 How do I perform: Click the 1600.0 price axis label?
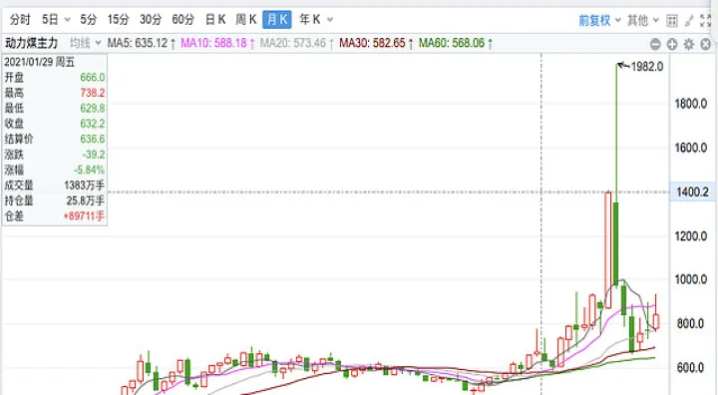691,148
